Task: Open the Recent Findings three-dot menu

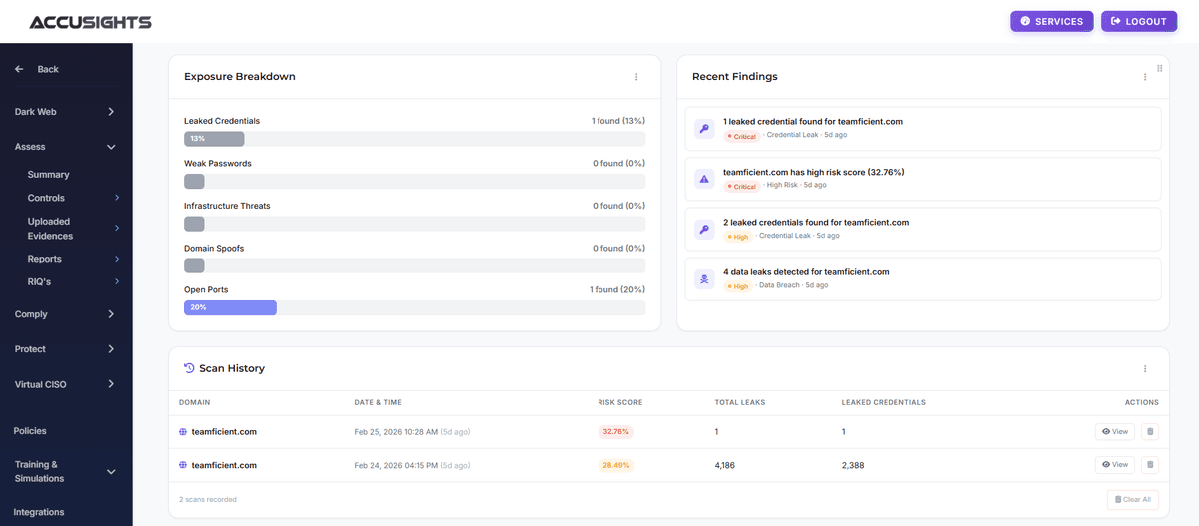Action: click(1145, 77)
